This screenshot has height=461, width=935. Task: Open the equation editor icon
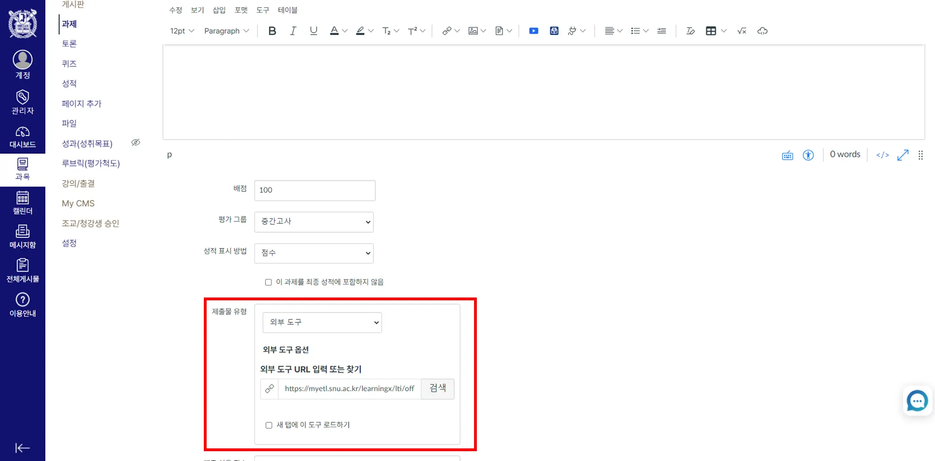point(741,31)
